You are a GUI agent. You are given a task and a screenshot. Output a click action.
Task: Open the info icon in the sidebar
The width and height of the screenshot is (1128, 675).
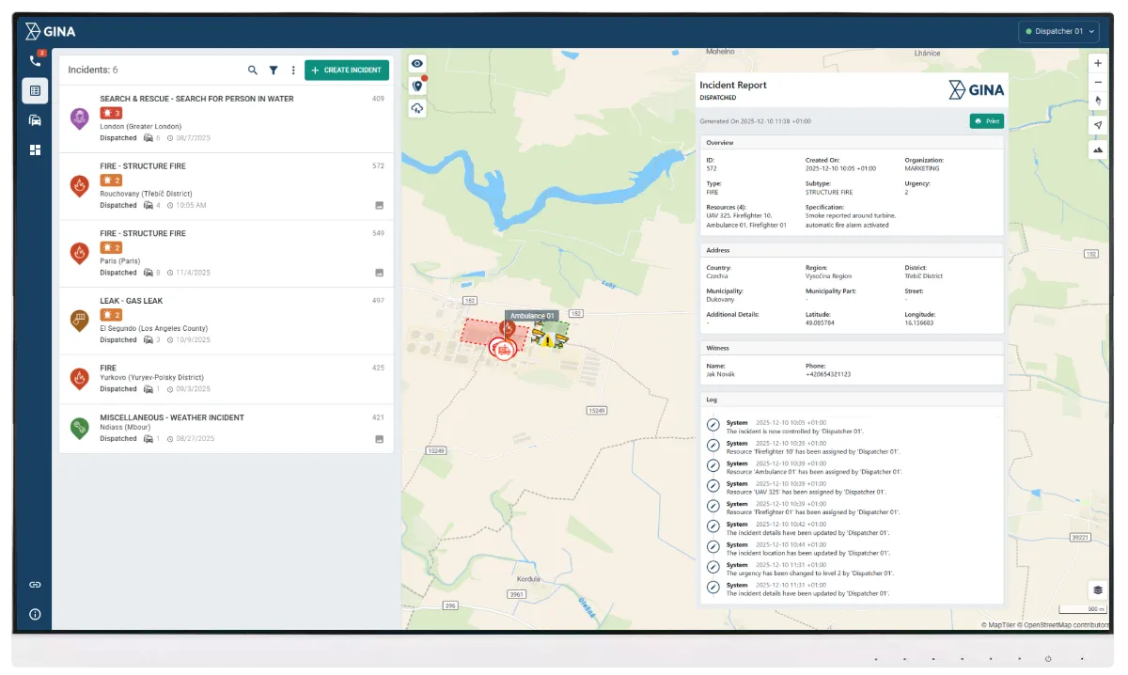(36, 614)
